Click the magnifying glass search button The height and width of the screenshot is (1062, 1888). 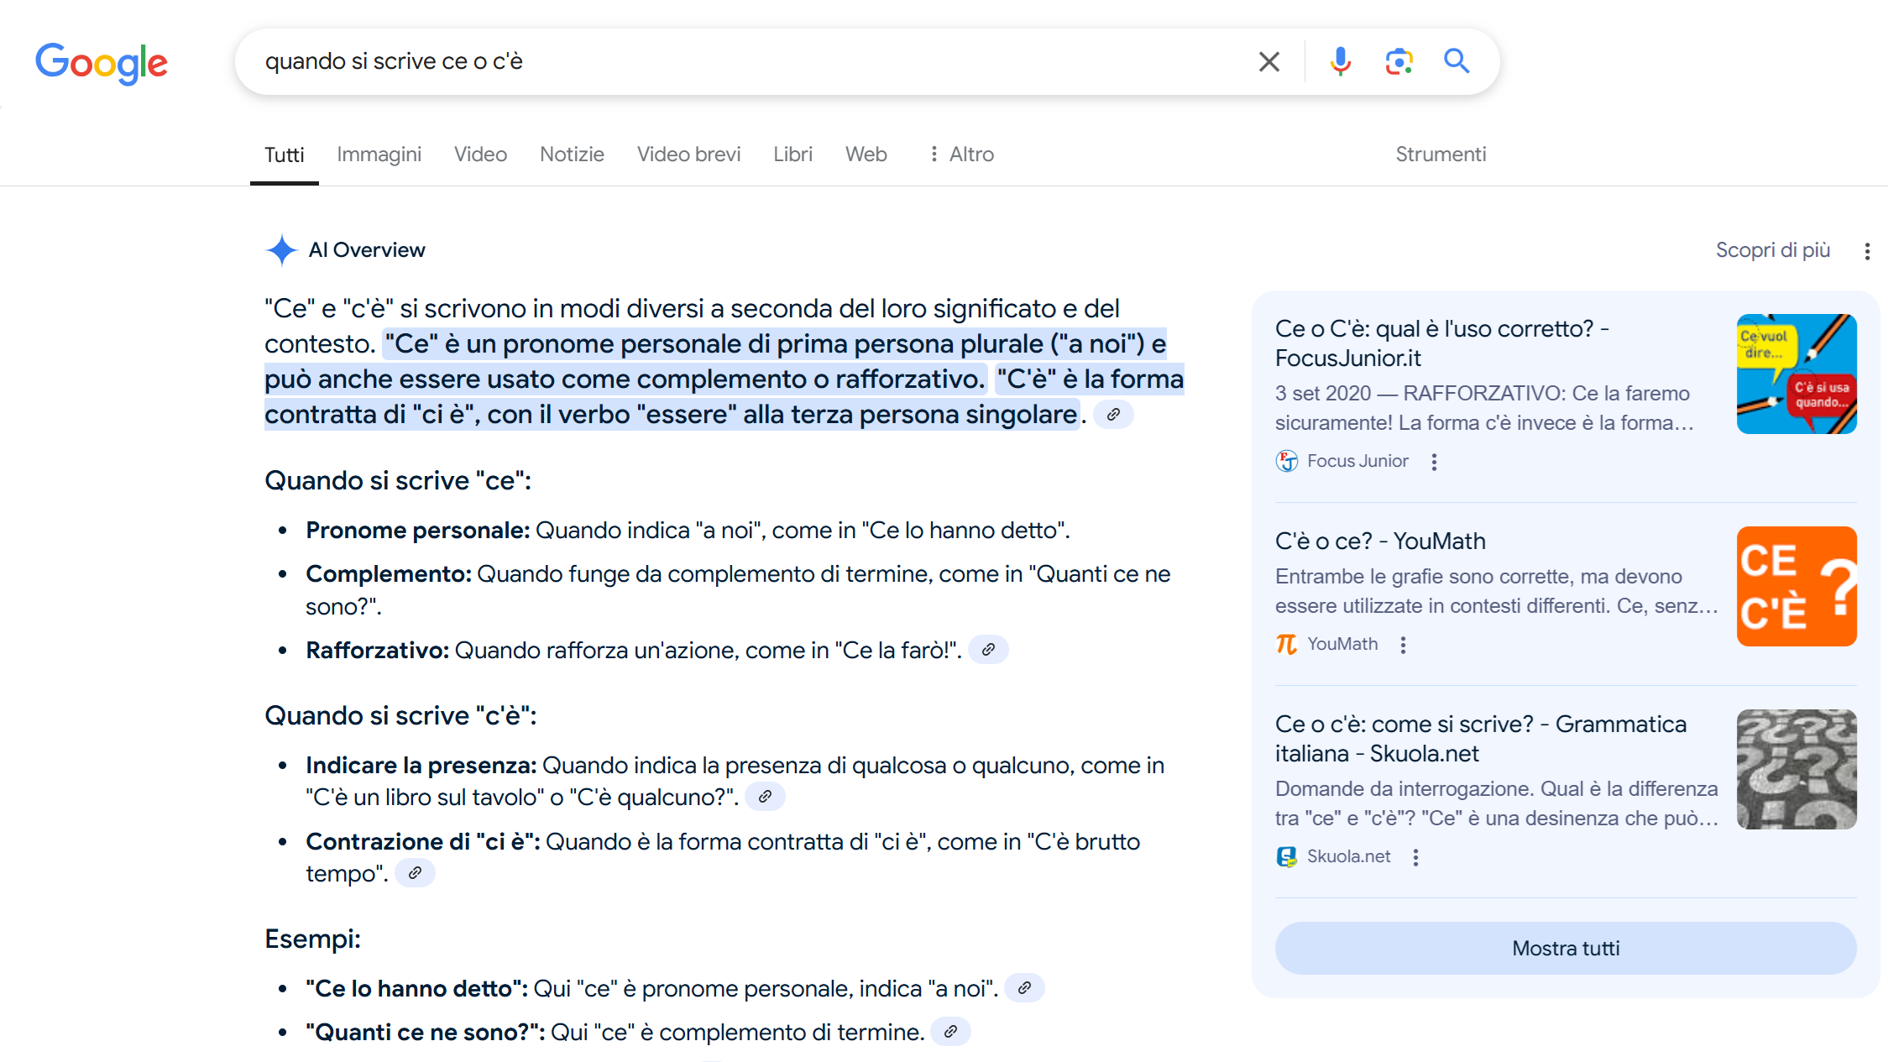(x=1457, y=61)
